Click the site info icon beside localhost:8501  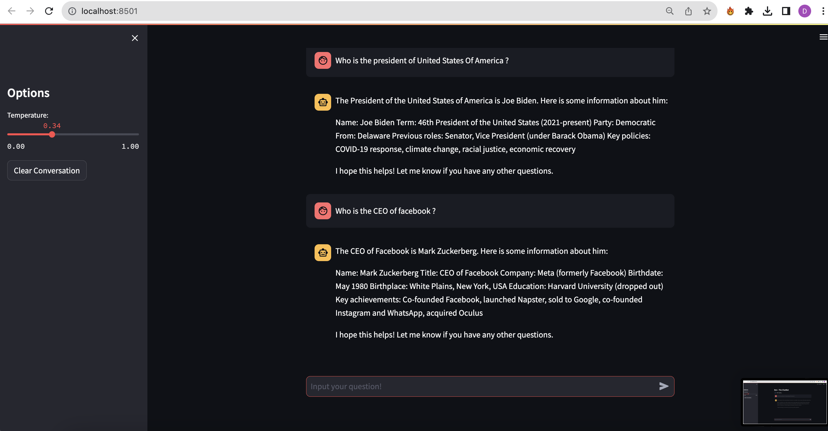tap(72, 11)
